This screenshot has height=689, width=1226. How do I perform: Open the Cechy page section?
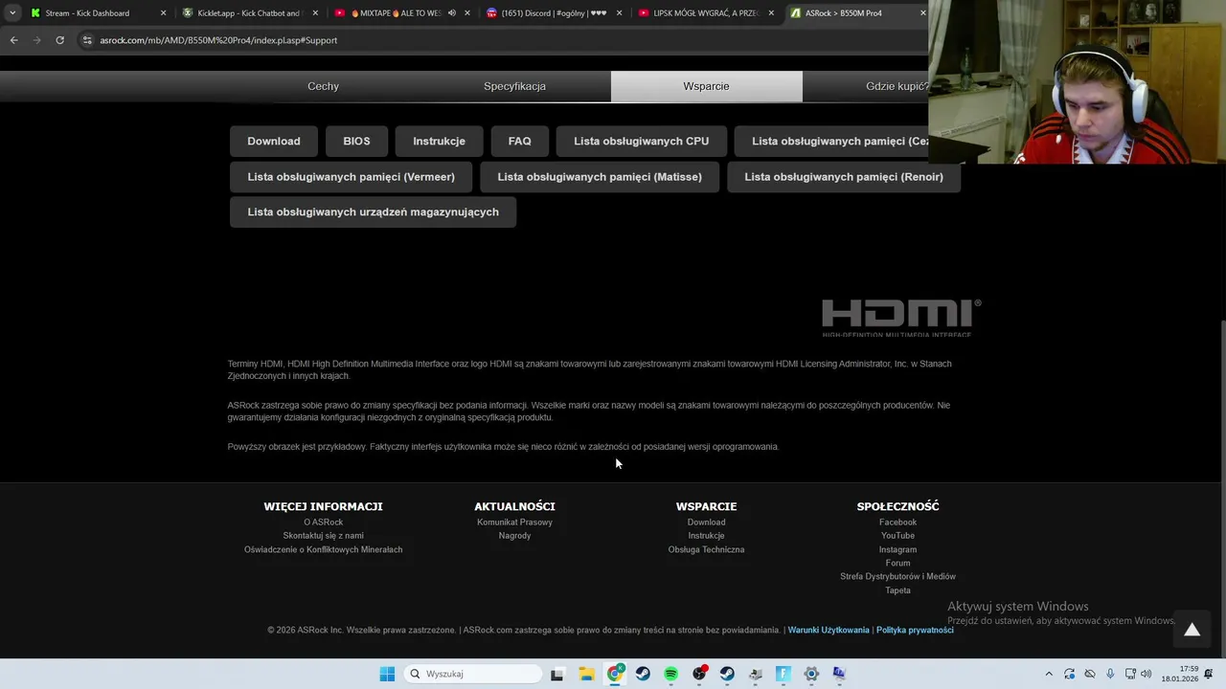pos(323,86)
